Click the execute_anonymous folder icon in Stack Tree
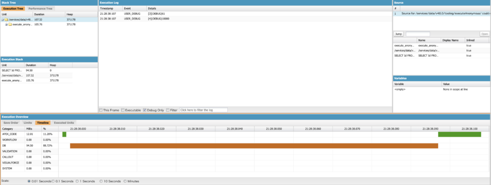Screen dimensions: 491x185 10,24
